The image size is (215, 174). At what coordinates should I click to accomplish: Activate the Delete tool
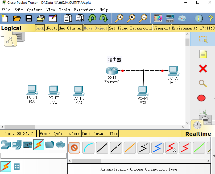(203, 69)
